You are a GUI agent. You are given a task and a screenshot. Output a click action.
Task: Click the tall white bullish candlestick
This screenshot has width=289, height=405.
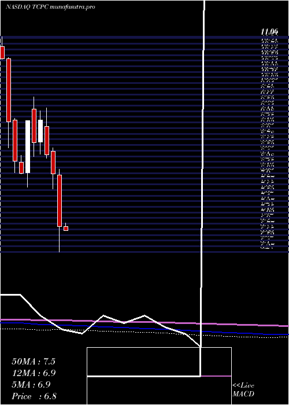point(28,147)
